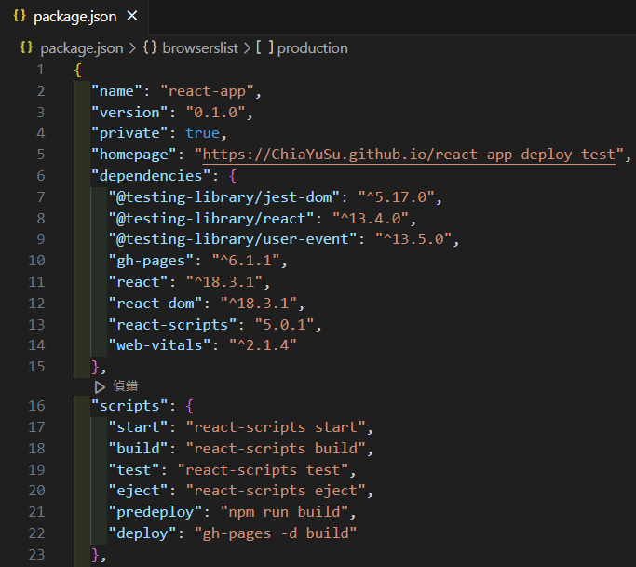Click the true value on line 4

(202, 133)
